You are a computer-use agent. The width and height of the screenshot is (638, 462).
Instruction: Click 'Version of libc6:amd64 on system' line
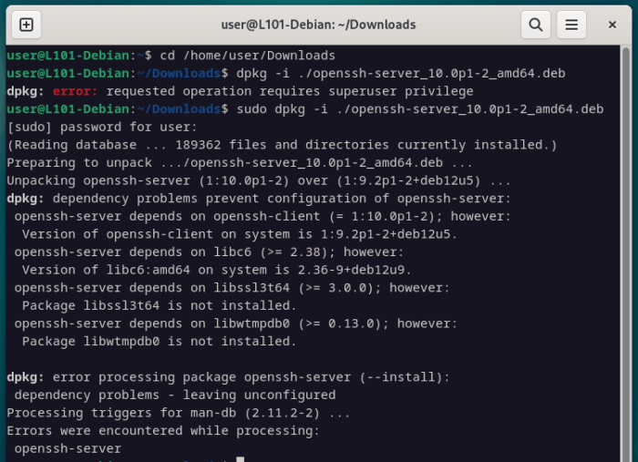(217, 270)
